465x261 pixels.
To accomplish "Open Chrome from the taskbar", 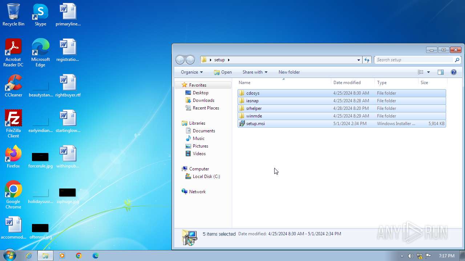I will (x=79, y=256).
